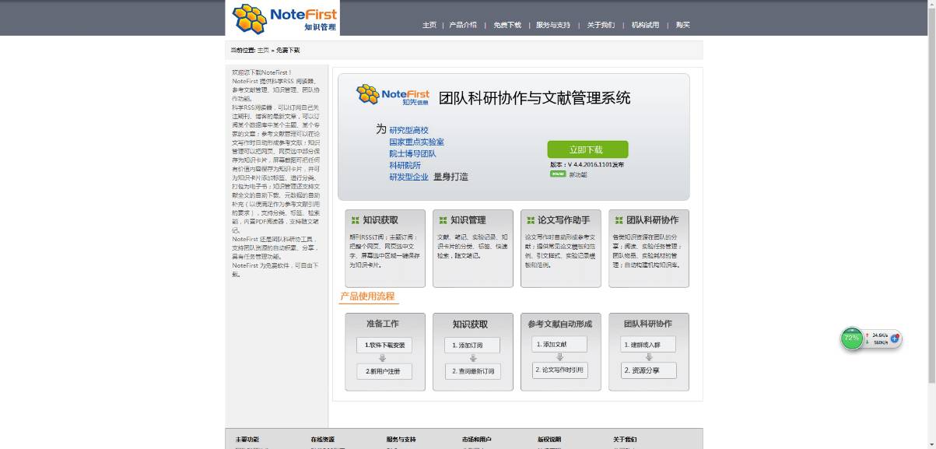936x449 pixels.
Task: Click the NoteFirst 知先信息 logo in the banner
Action: (x=387, y=94)
